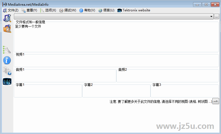
Task: Click the '文件格式和一般信息' group label
Action: click(30, 22)
